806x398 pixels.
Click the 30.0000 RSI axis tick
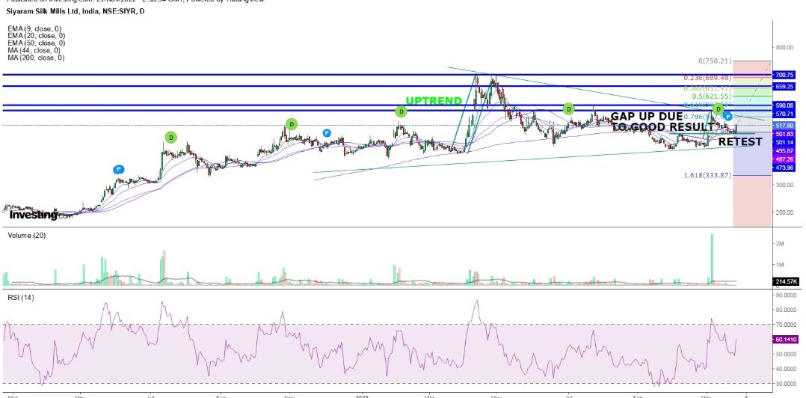(x=786, y=384)
